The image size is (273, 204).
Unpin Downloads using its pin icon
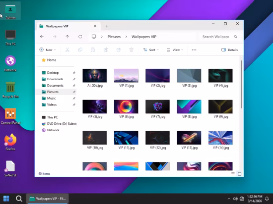74,79
